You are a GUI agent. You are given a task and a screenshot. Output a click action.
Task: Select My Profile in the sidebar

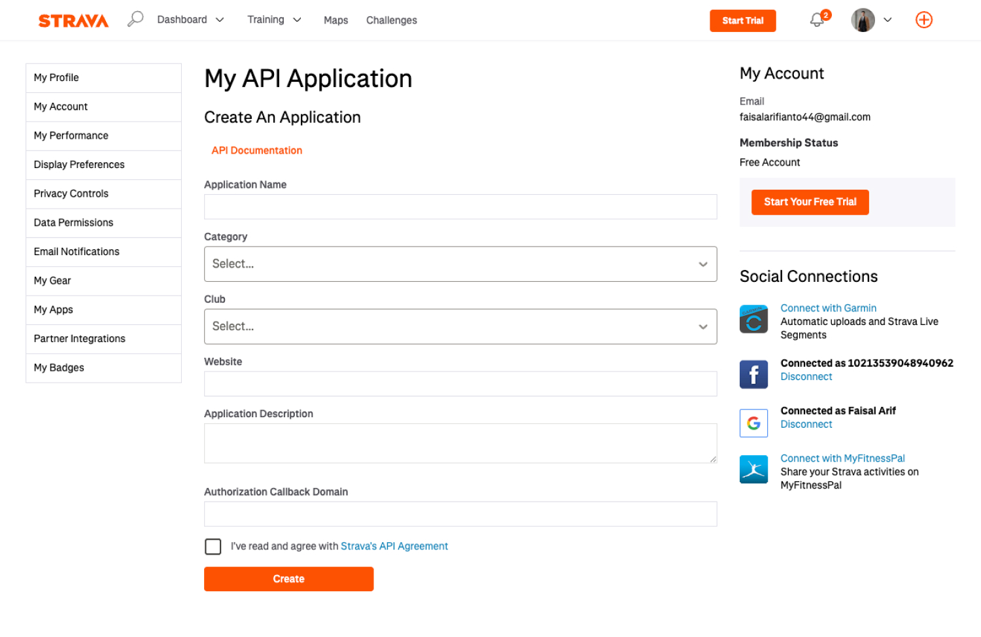[103, 78]
